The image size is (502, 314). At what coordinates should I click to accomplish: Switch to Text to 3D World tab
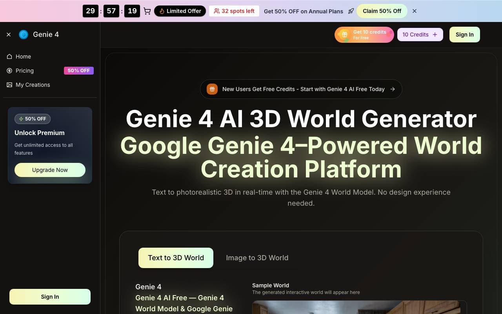(176, 258)
